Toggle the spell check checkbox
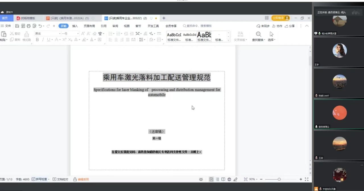The width and height of the screenshot is (364, 191). (x=34, y=179)
